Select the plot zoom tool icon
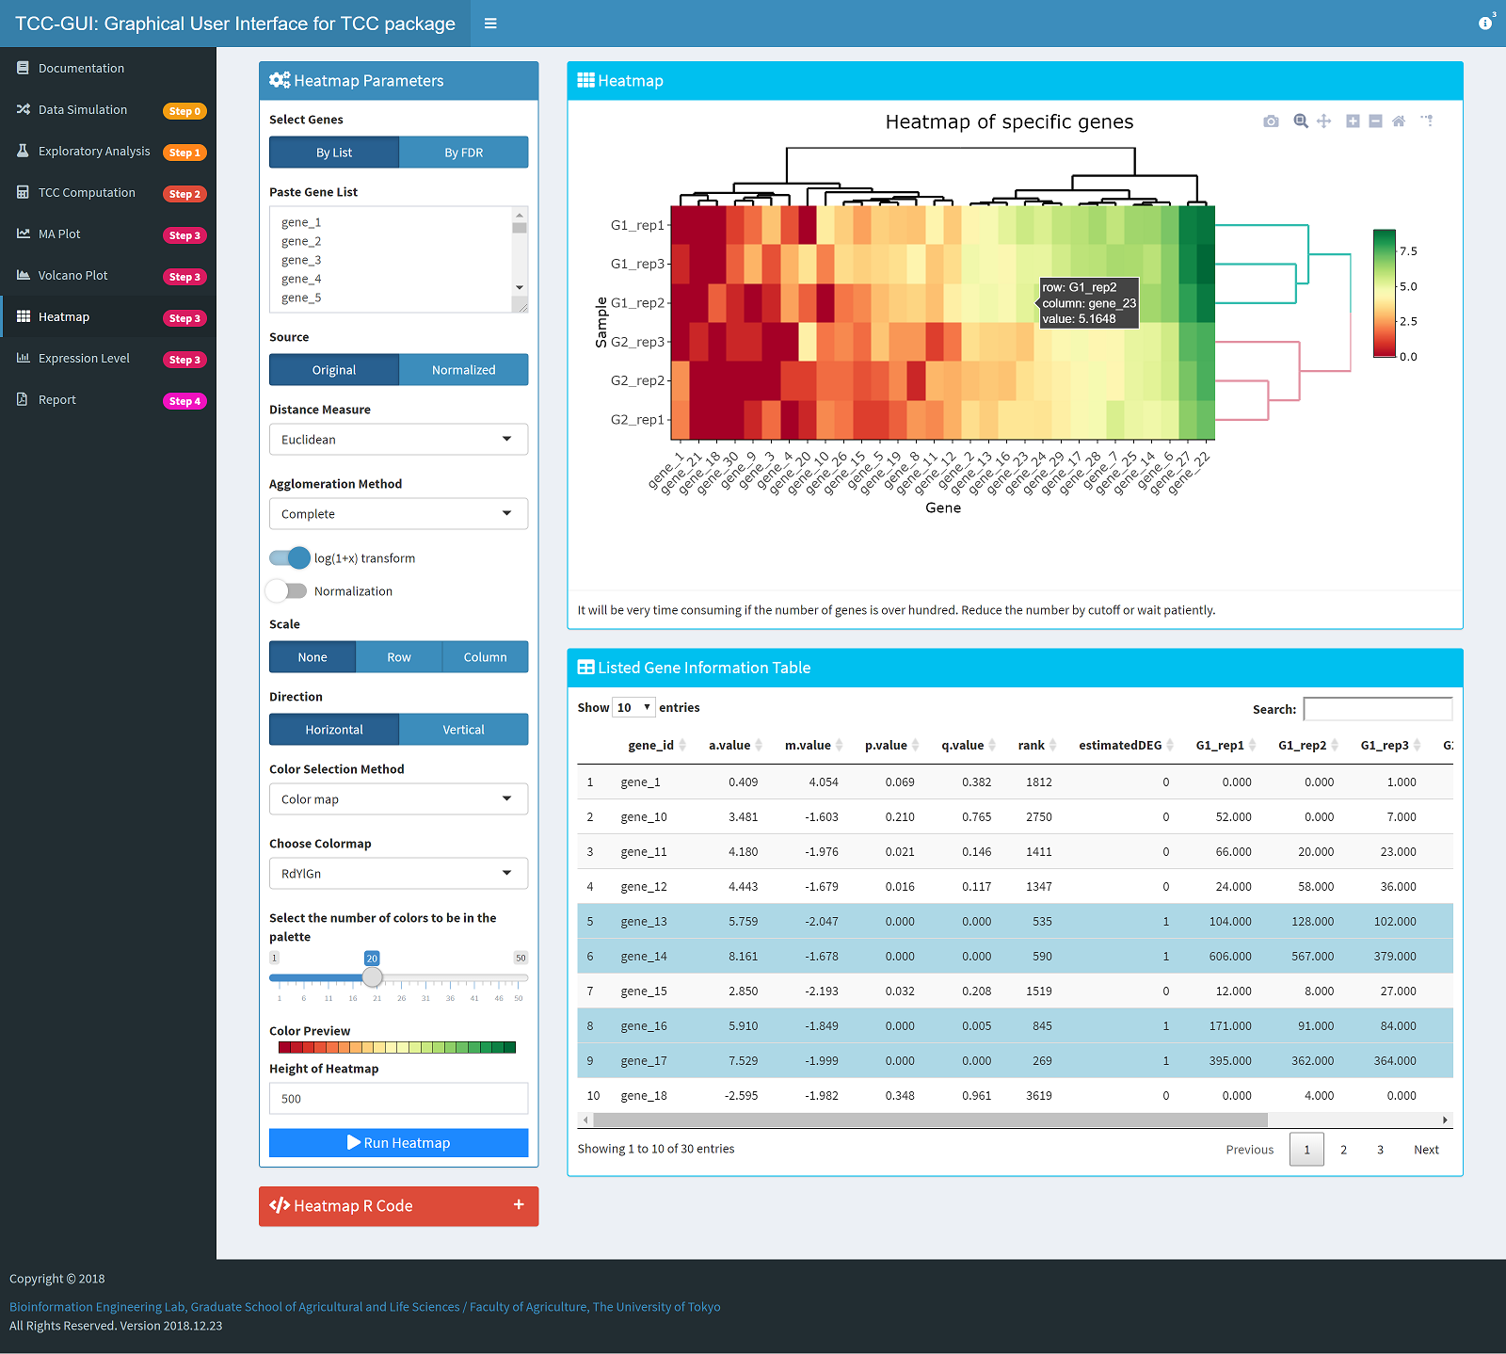This screenshot has height=1354, width=1506. click(x=1301, y=121)
